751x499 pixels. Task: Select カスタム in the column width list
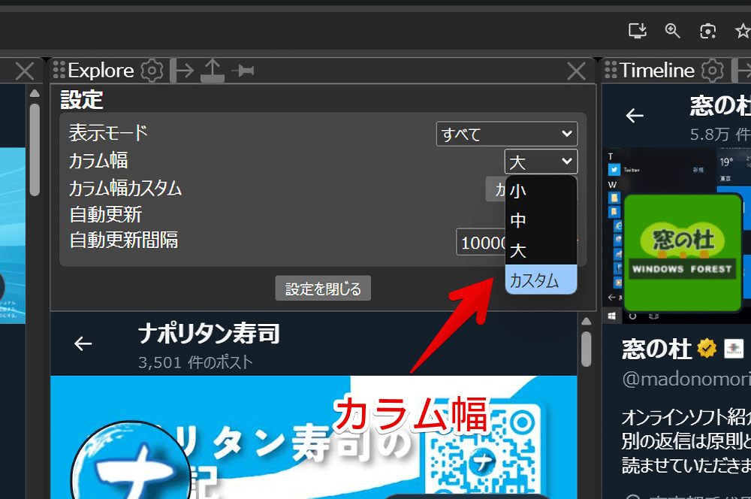tap(541, 280)
